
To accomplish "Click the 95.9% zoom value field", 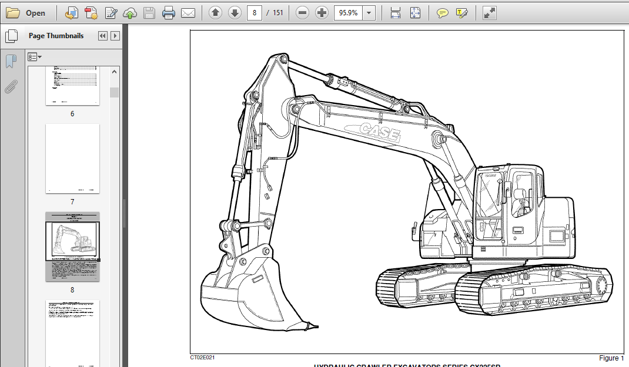I will click(348, 13).
